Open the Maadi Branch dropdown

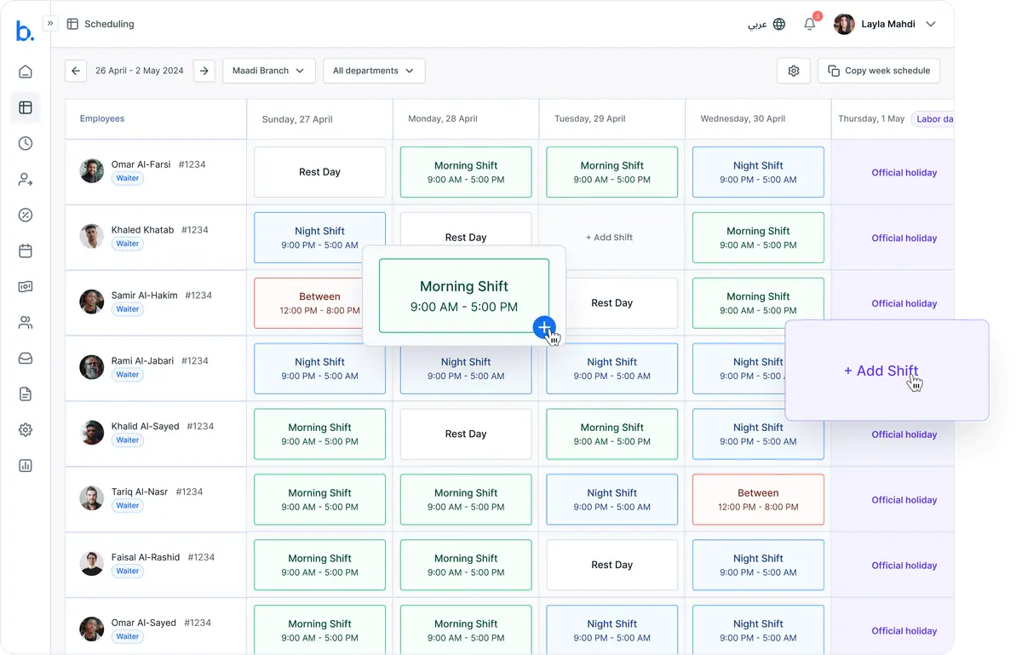click(268, 71)
